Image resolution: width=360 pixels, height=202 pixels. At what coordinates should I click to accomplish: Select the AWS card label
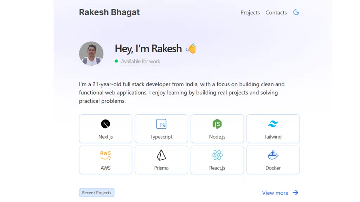(105, 168)
